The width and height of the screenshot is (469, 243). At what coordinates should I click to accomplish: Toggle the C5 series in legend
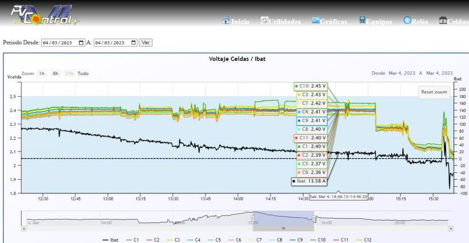[214, 240]
